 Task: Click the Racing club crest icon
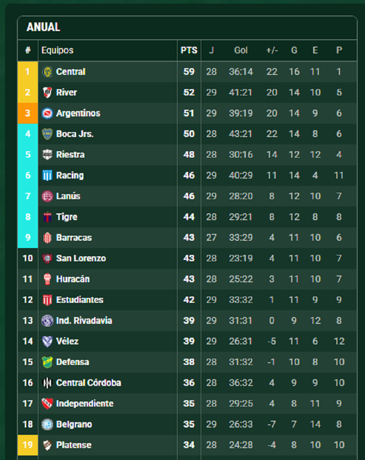pyautogui.click(x=47, y=175)
